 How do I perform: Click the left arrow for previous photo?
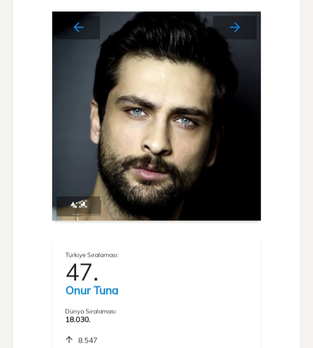point(78,27)
